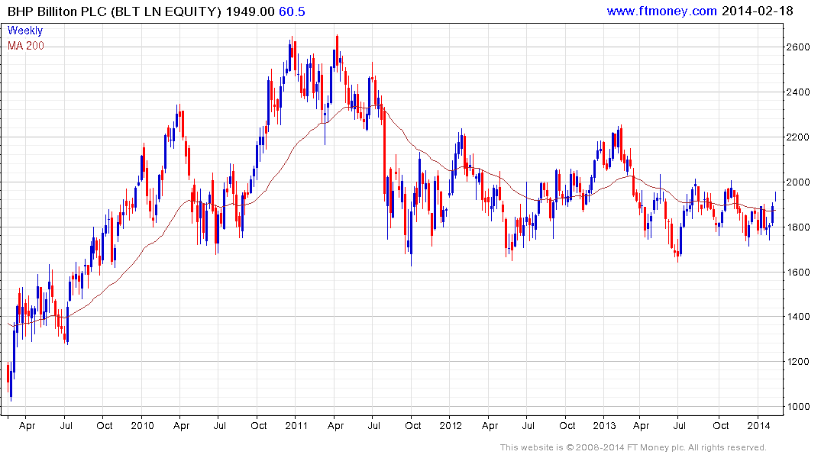Image resolution: width=821 pixels, height=458 pixels.
Task: Click the FT Money plc copyright notice
Action: [633, 447]
